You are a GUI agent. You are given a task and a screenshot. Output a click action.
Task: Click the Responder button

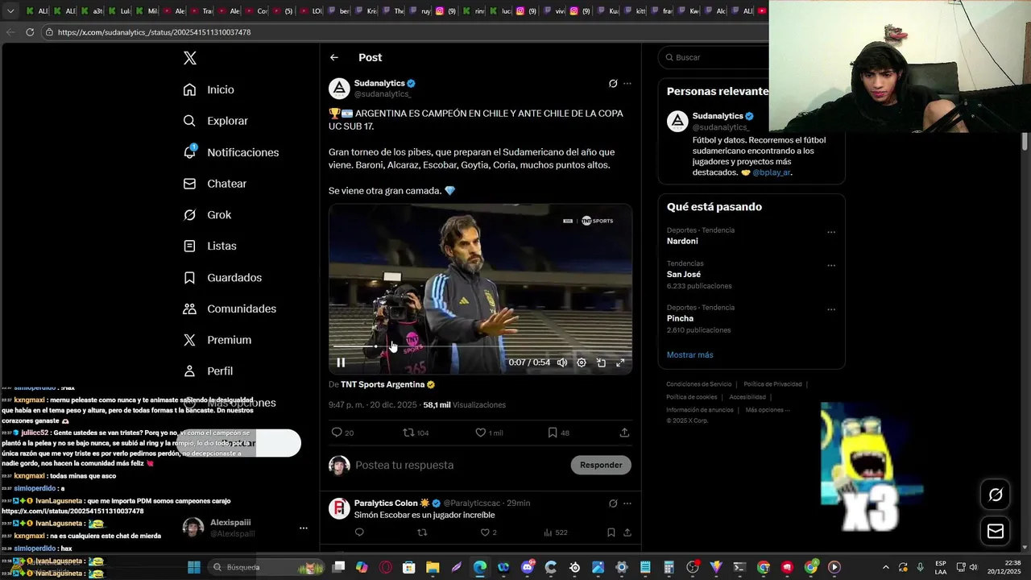point(601,465)
